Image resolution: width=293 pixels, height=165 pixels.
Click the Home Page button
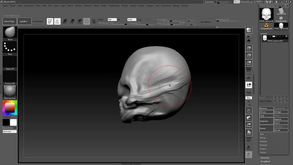pos(10,22)
